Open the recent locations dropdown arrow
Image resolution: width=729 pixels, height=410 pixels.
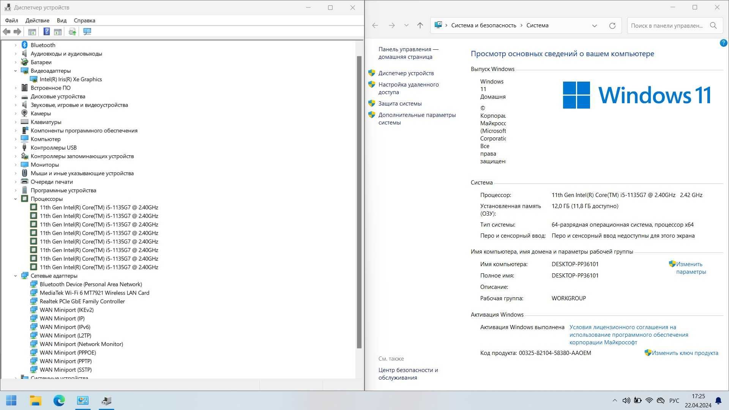coord(406,25)
